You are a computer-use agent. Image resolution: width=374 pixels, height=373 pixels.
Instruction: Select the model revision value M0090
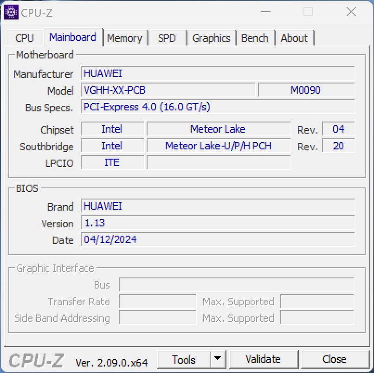click(x=306, y=90)
